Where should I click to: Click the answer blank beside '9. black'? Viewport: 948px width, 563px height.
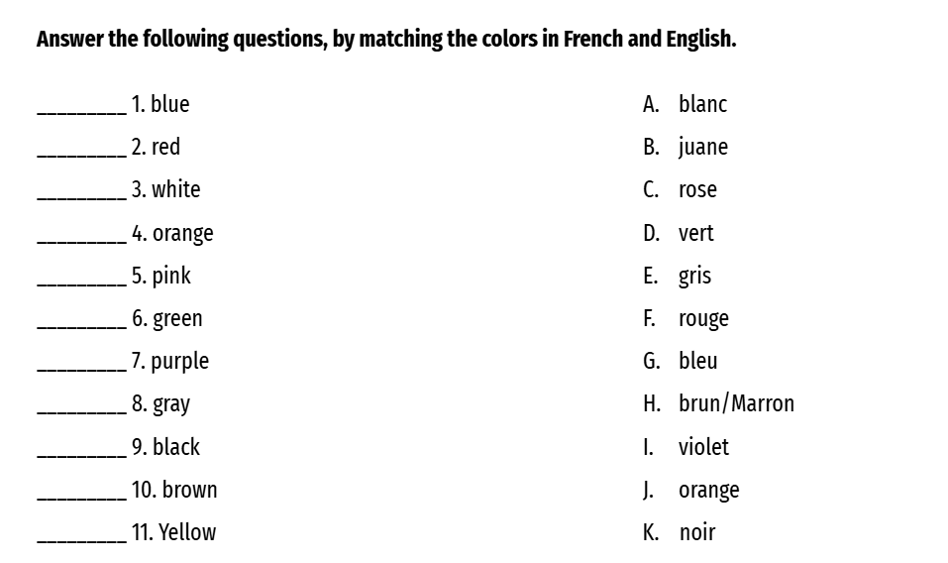pyautogui.click(x=81, y=450)
